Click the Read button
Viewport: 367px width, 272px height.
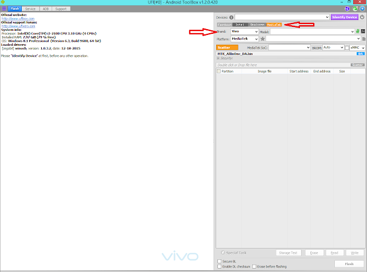(334, 253)
